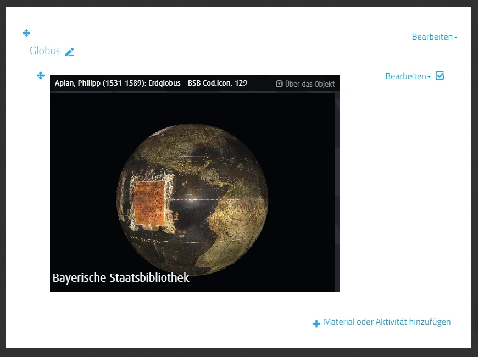
Task: Click the move handle beside the globe viewer
Action: pos(40,76)
